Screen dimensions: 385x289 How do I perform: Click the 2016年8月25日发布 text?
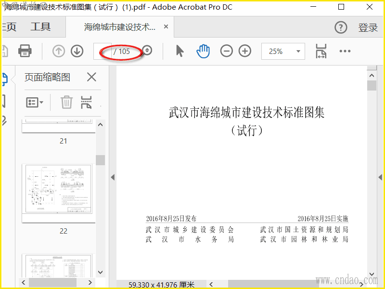(x=171, y=219)
